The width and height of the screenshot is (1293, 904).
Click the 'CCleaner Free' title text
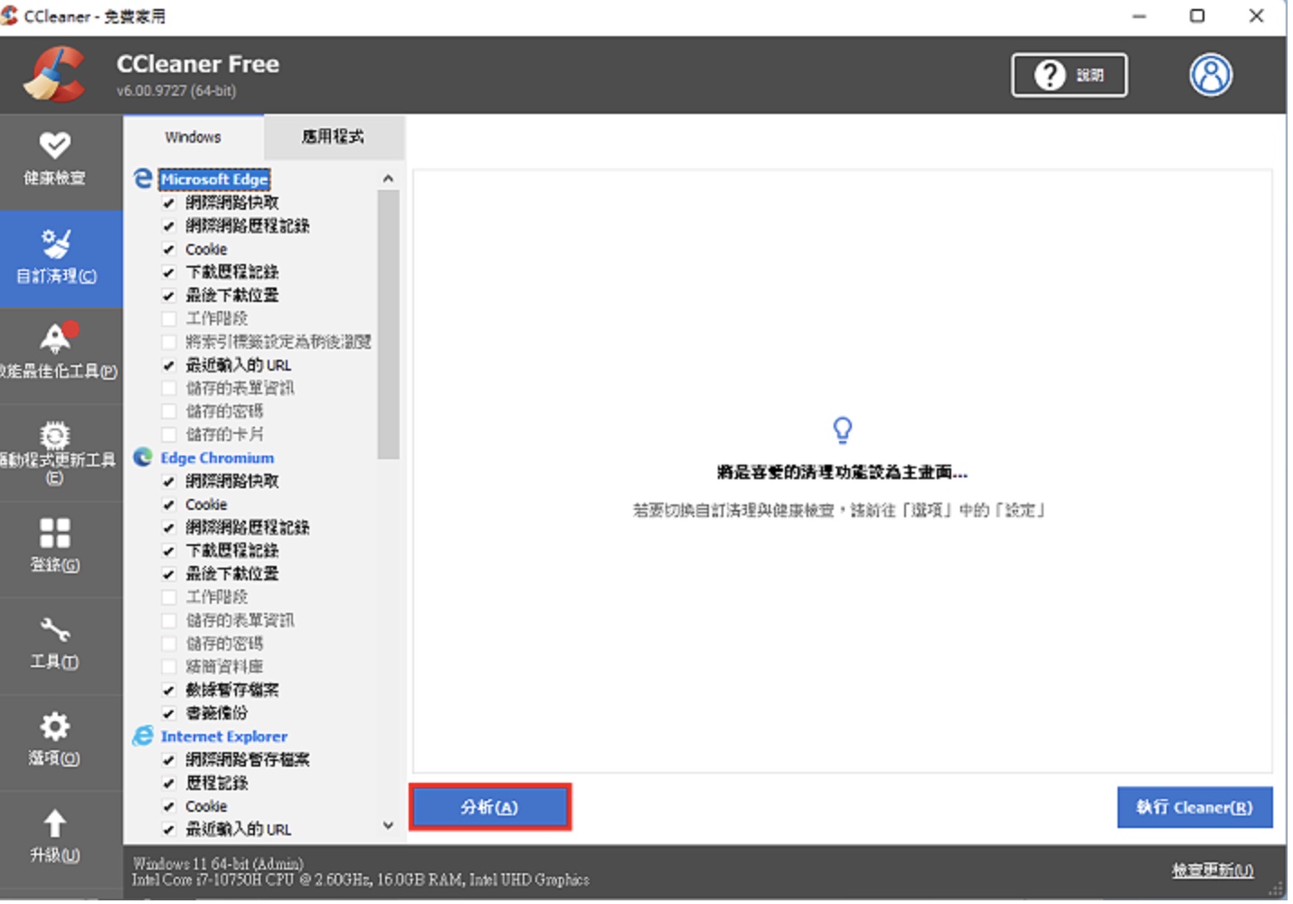click(x=198, y=64)
